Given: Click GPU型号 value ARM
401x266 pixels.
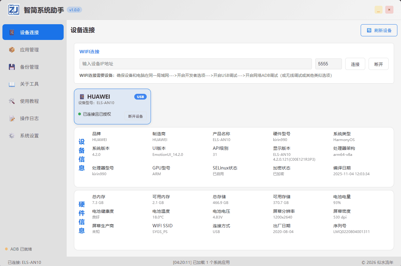Looking at the screenshot, I should (x=157, y=174).
